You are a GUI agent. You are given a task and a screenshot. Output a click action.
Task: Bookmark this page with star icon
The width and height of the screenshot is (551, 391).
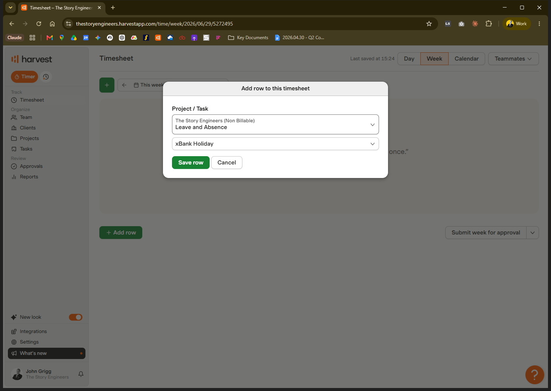coord(429,24)
